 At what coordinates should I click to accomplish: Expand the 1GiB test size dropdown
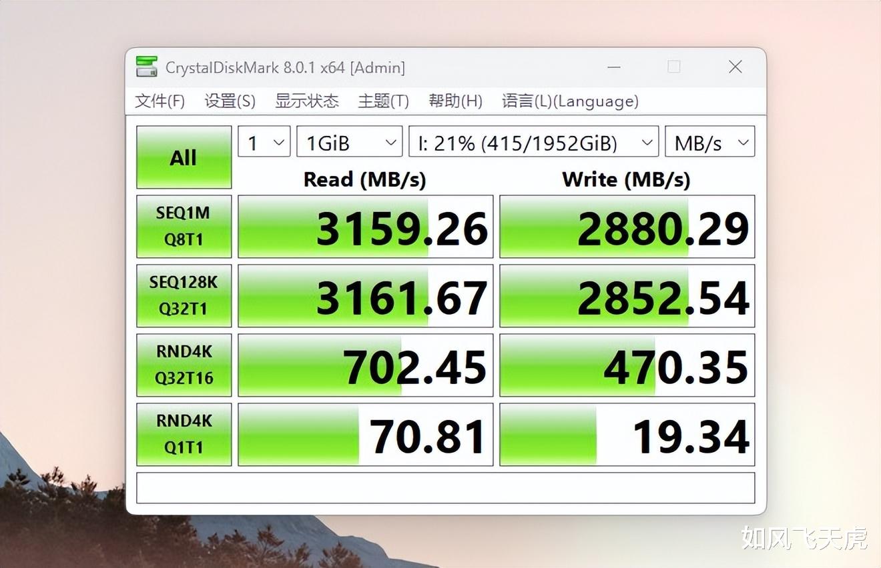pyautogui.click(x=350, y=142)
